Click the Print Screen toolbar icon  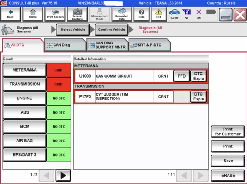(x=55, y=14)
